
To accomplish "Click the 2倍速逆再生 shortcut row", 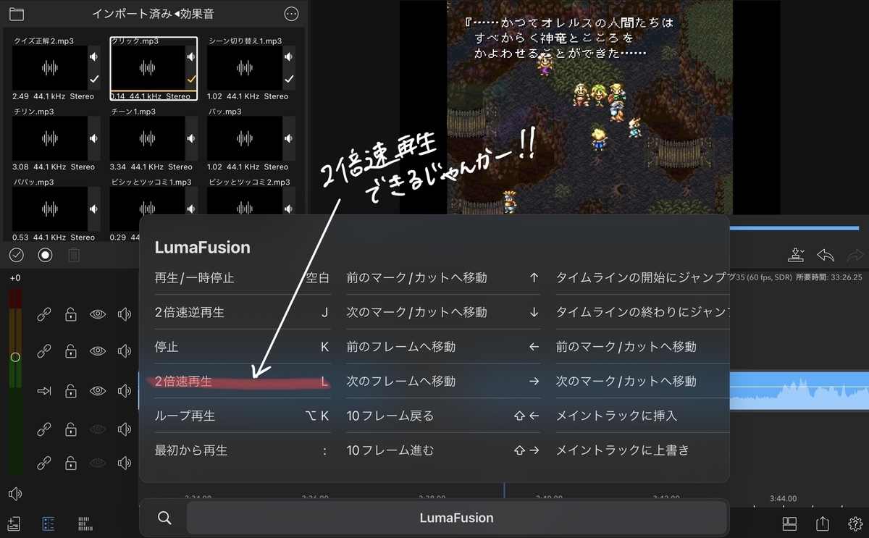I will tap(243, 312).
